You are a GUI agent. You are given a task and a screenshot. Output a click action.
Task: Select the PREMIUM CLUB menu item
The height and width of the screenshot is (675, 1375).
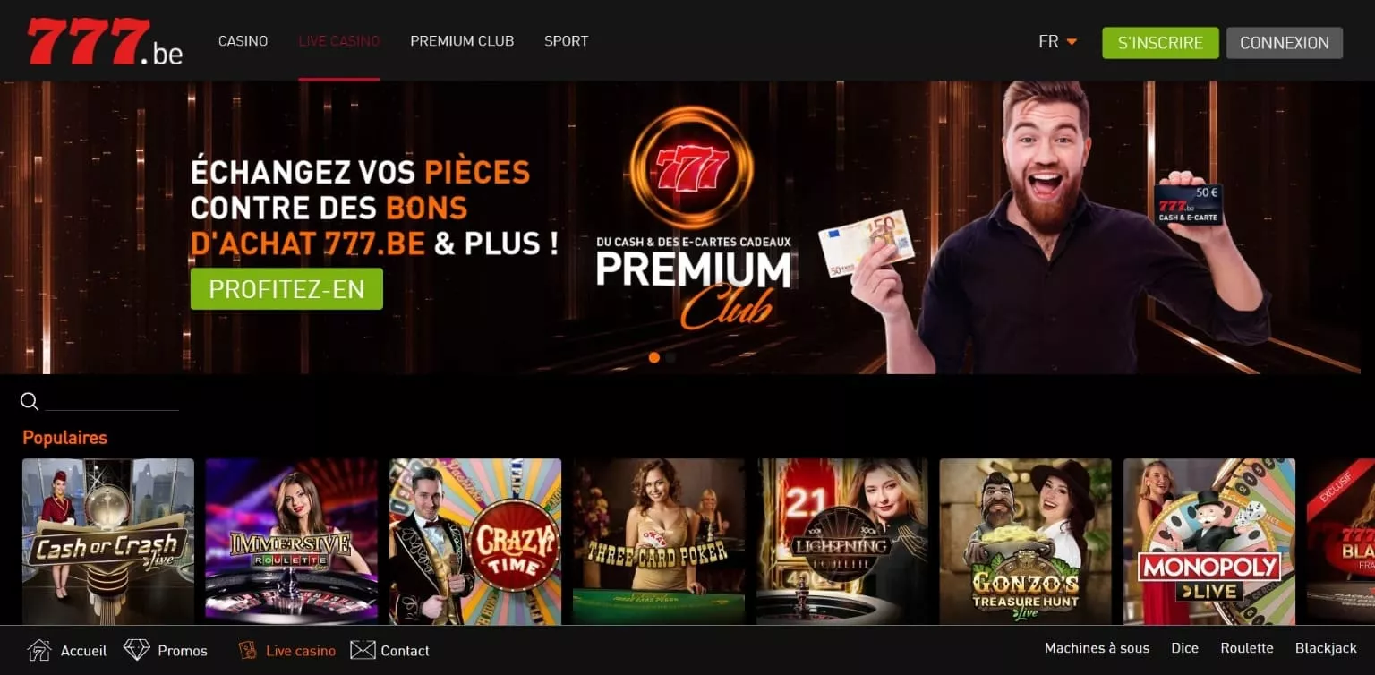pos(462,41)
